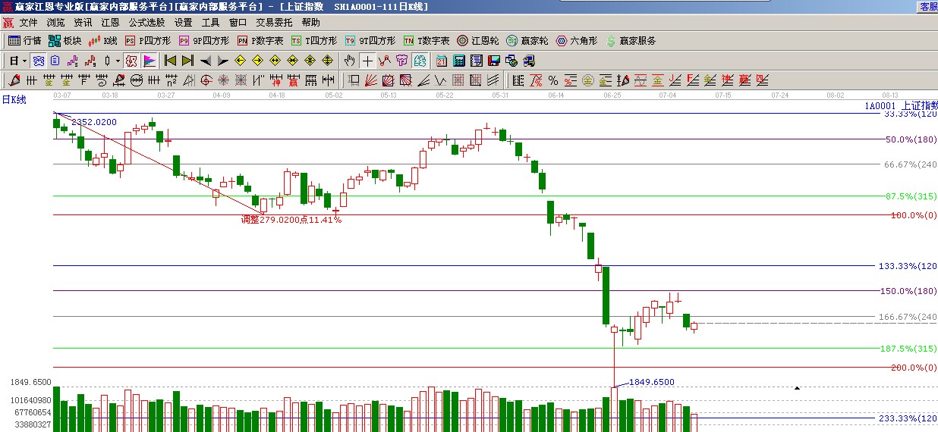The height and width of the screenshot is (432, 938).
Task: Toggle the 权 adjustment button
Action: point(131,61)
